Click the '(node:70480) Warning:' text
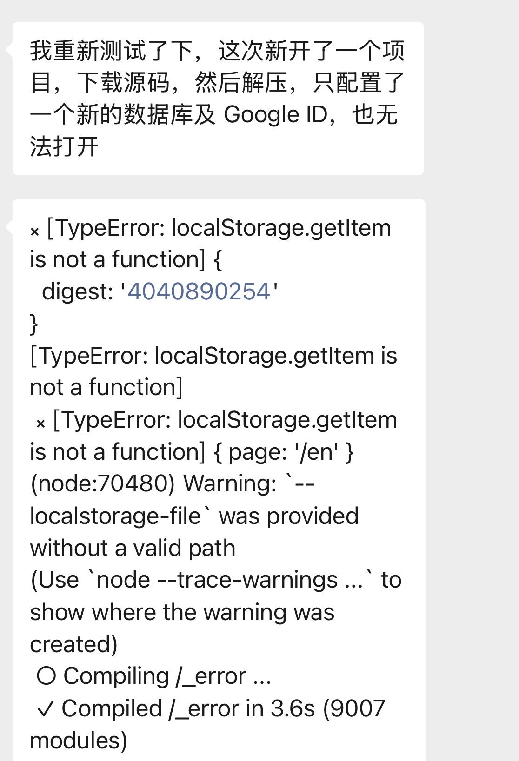519x761 pixels. coord(153,484)
